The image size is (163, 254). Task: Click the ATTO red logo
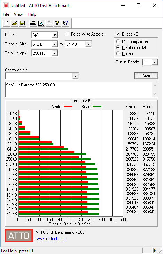click(19, 236)
